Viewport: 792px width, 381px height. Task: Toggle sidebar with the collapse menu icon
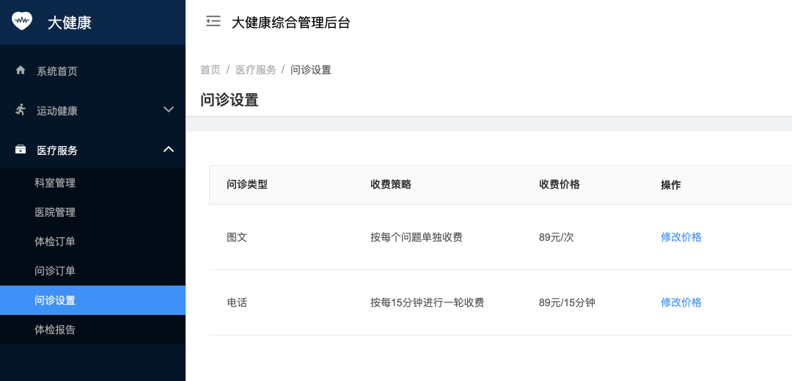click(213, 21)
